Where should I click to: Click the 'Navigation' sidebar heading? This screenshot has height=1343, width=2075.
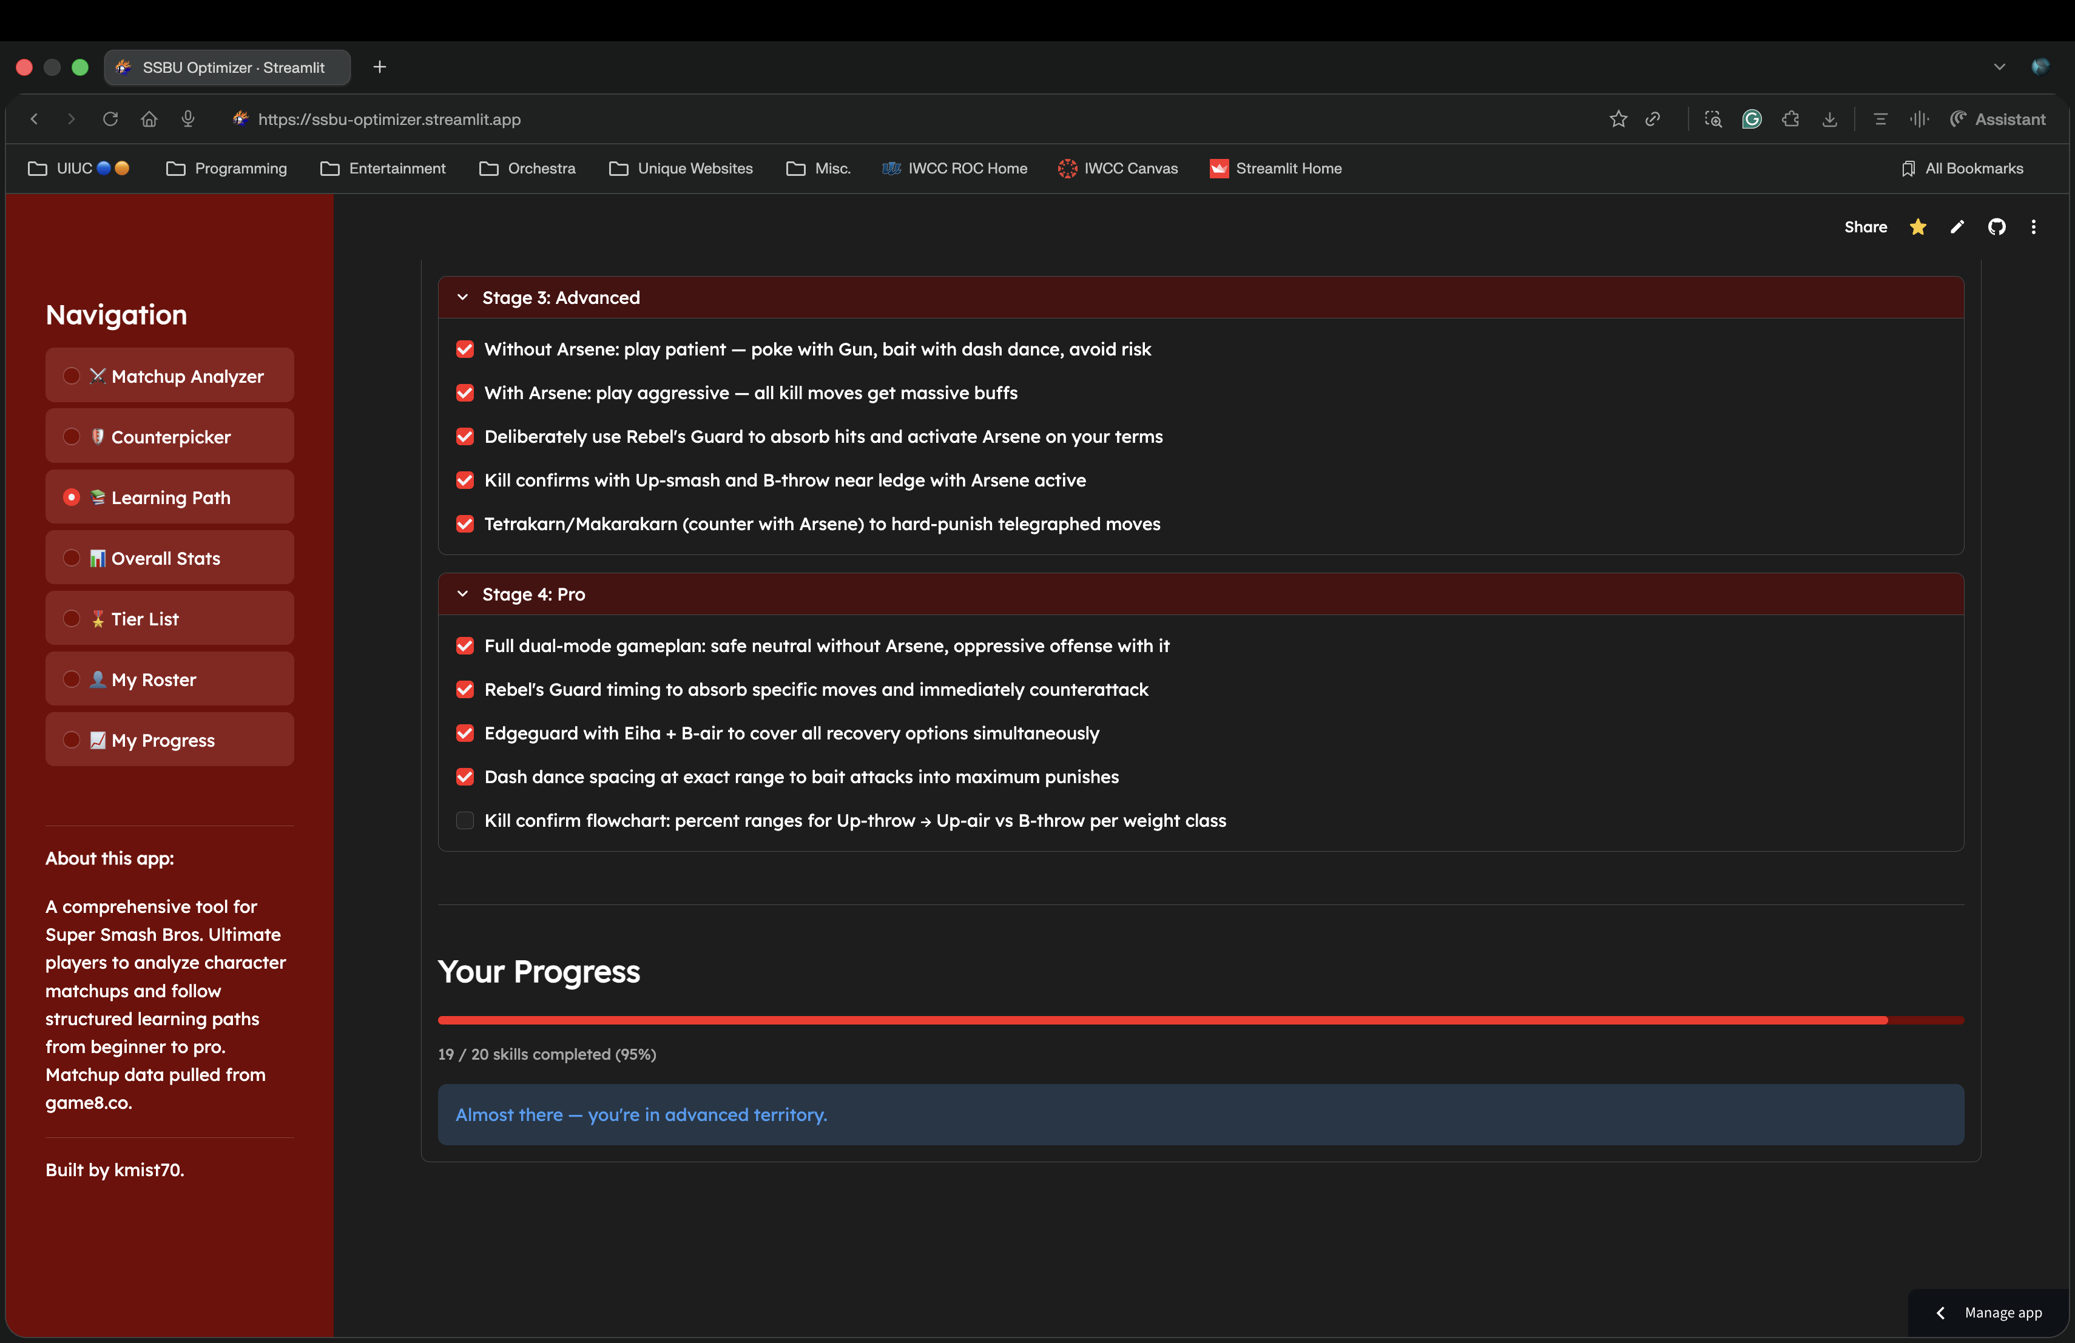pos(116,315)
